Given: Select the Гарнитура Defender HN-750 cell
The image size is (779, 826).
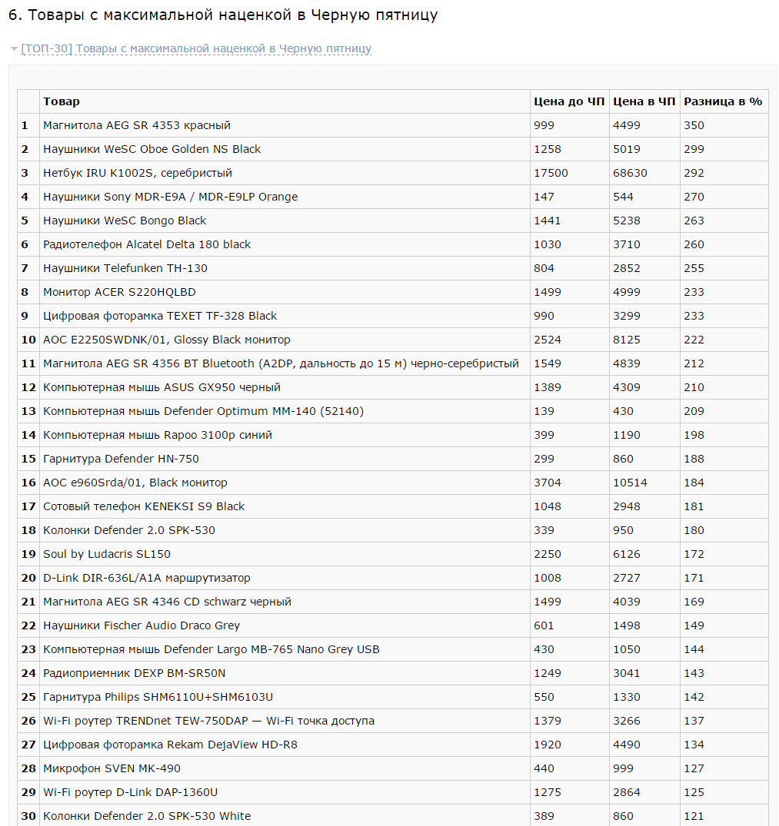Looking at the screenshot, I should point(285,459).
